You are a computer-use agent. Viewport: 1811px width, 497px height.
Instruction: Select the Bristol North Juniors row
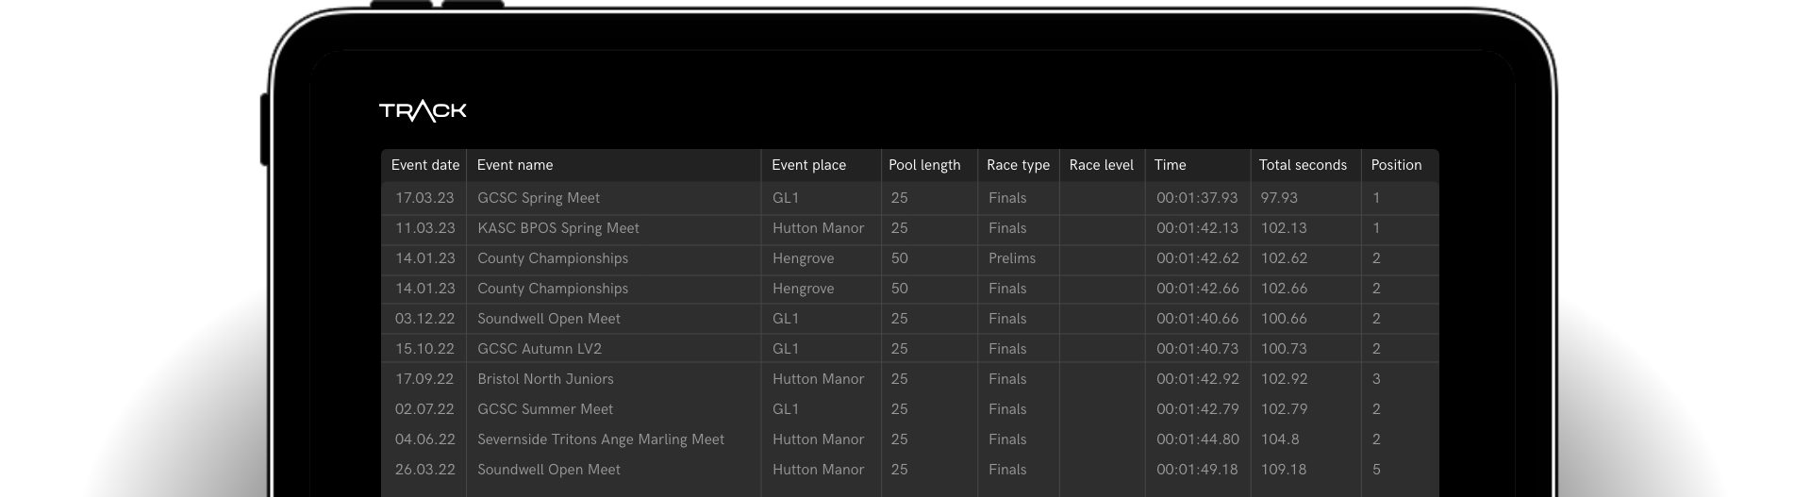[x=545, y=379]
